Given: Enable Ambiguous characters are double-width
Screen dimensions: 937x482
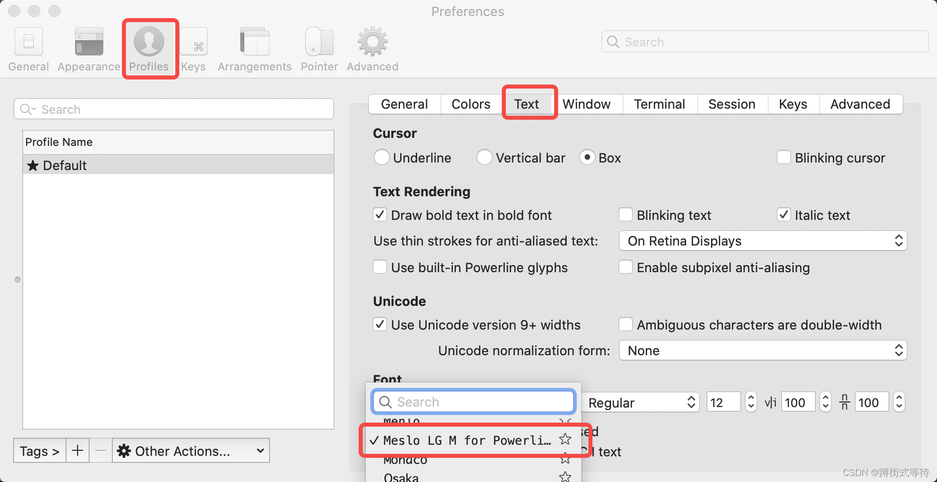Looking at the screenshot, I should [626, 325].
